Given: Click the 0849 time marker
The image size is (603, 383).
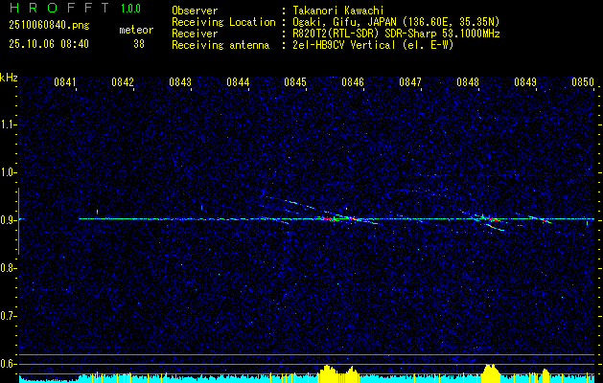Looking at the screenshot, I should point(525,81).
